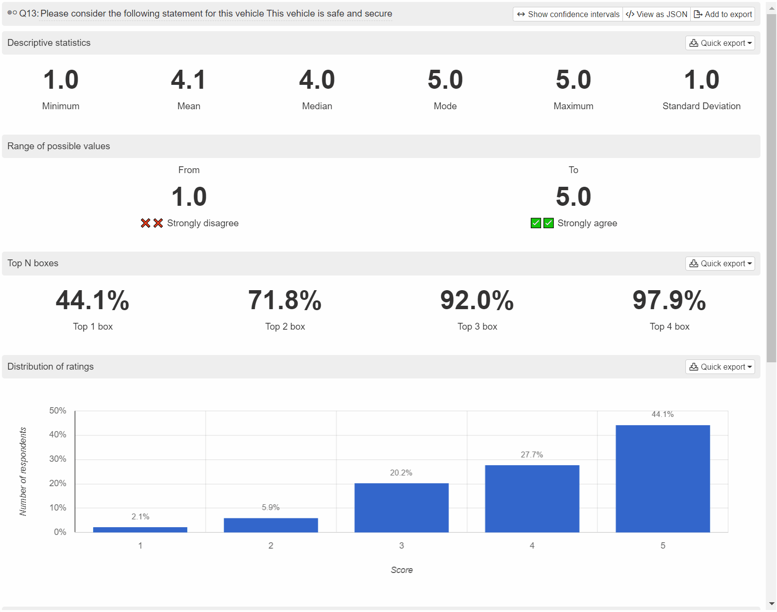Click the blue bar for score 3

pyautogui.click(x=401, y=508)
